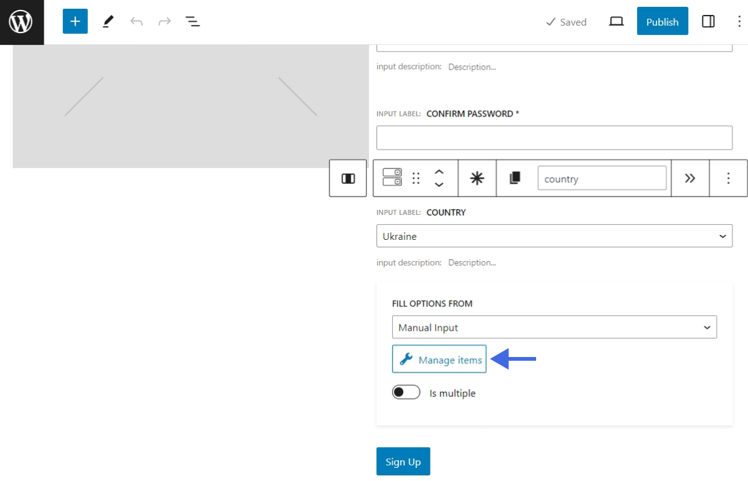Viewport: 748px width, 481px height.
Task: Open the block inserter
Action: (x=75, y=21)
